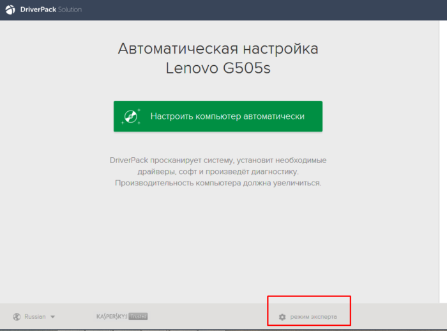Click the 'Lenovo G505s' model name
Screen dimensions: 447x331
[218, 68]
